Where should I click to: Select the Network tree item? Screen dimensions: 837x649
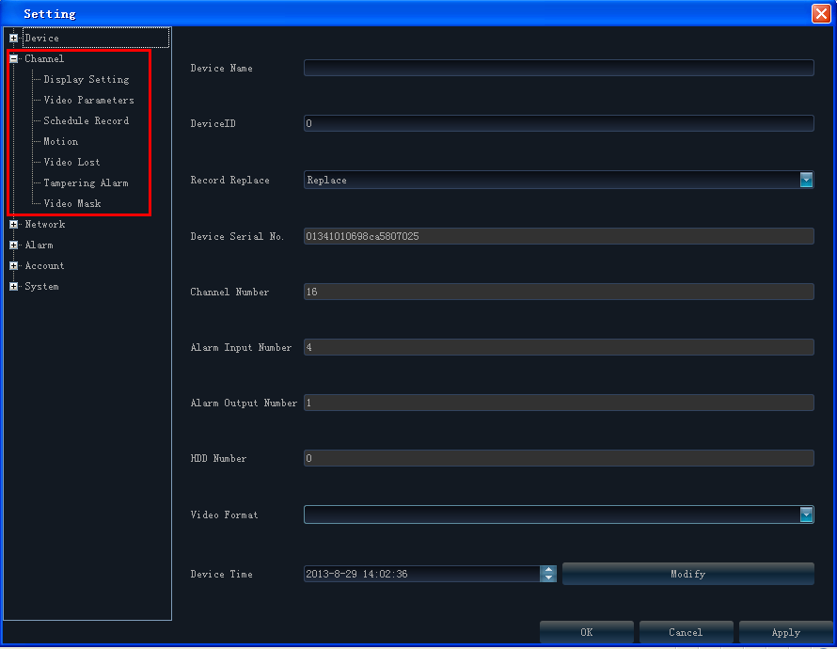tap(45, 224)
